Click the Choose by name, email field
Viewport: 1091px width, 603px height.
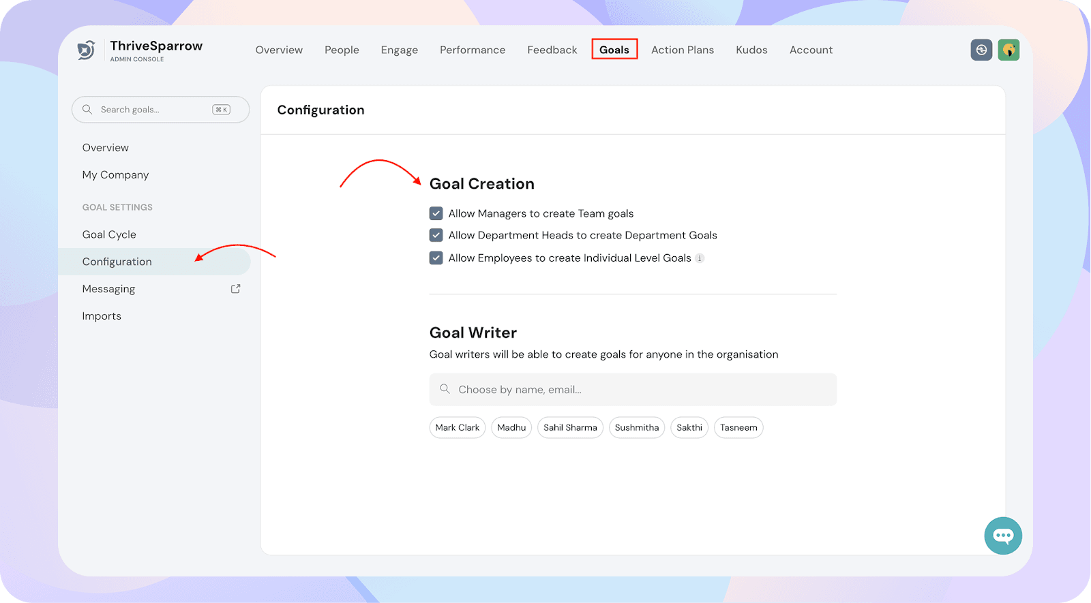633,390
